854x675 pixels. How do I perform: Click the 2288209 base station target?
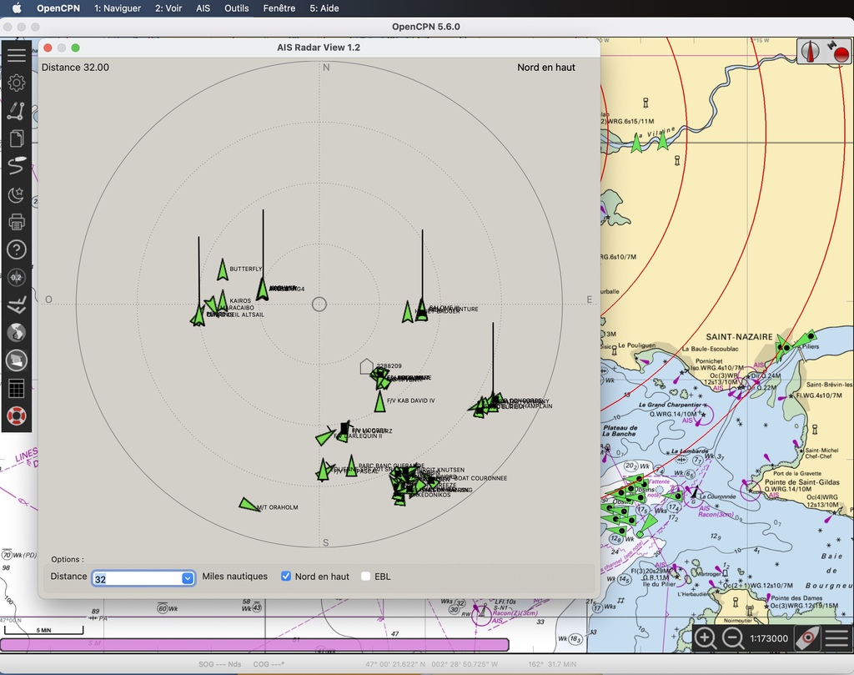pyautogui.click(x=367, y=366)
